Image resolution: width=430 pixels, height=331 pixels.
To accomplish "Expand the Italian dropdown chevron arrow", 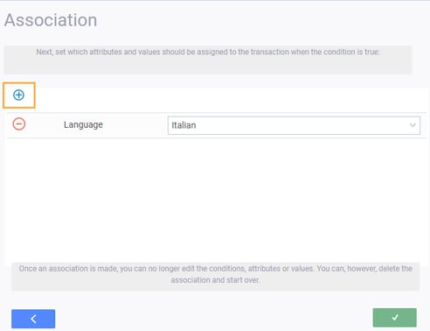I will pyautogui.click(x=413, y=125).
